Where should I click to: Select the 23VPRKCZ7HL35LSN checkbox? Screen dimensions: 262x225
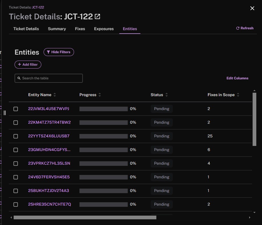(x=16, y=163)
